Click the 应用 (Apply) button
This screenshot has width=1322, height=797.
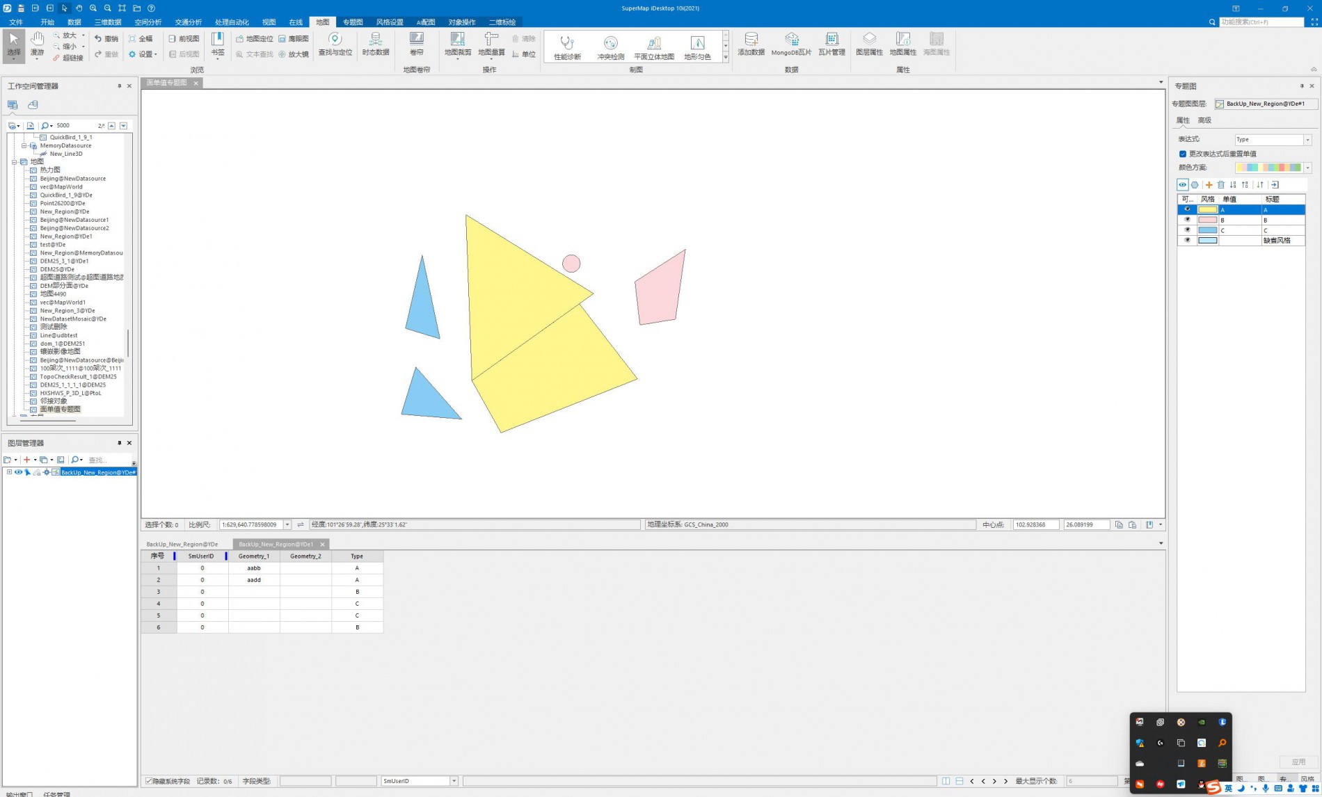[1298, 762]
